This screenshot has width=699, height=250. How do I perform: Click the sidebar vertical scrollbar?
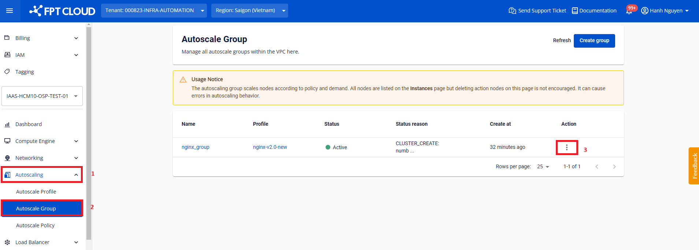pos(89,132)
